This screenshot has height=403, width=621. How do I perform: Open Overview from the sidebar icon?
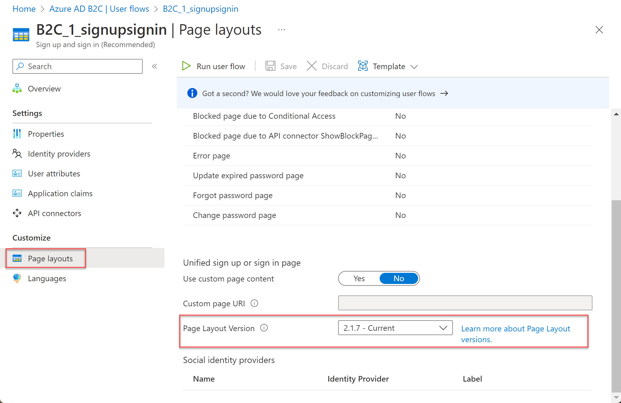(17, 89)
